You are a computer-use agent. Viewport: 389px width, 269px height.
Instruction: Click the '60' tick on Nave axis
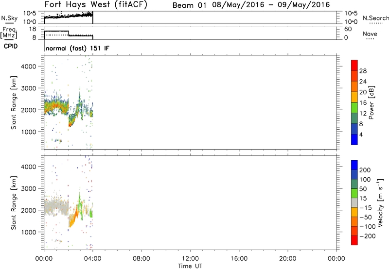[x=348, y=29]
